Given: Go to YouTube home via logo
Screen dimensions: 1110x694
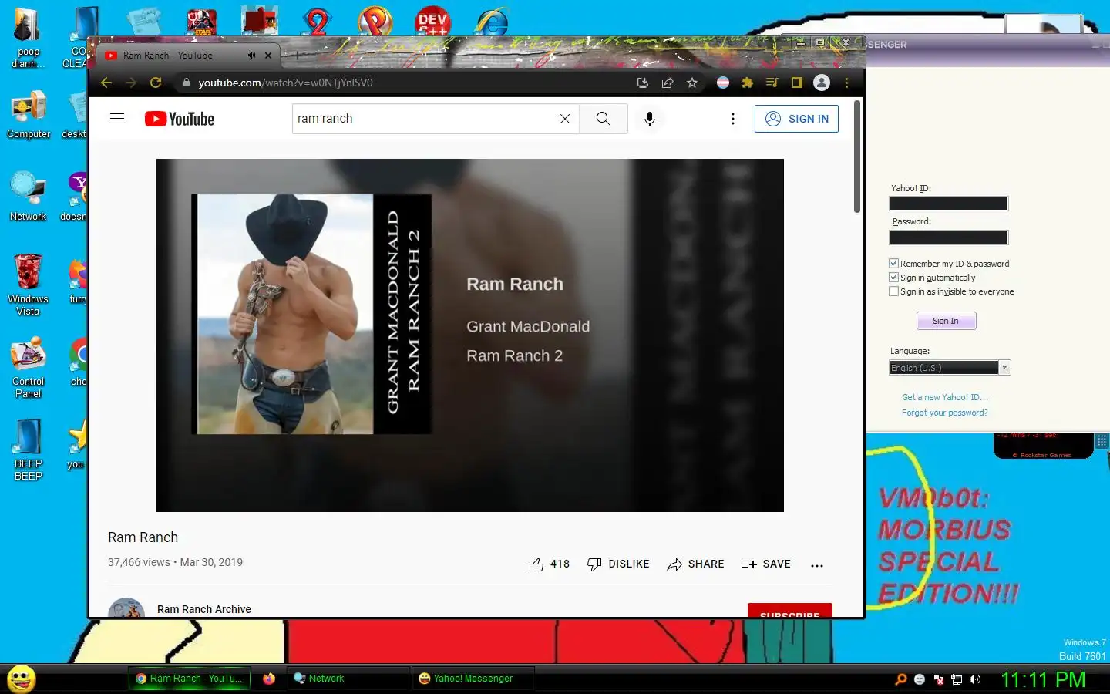Looking at the screenshot, I should 180,119.
